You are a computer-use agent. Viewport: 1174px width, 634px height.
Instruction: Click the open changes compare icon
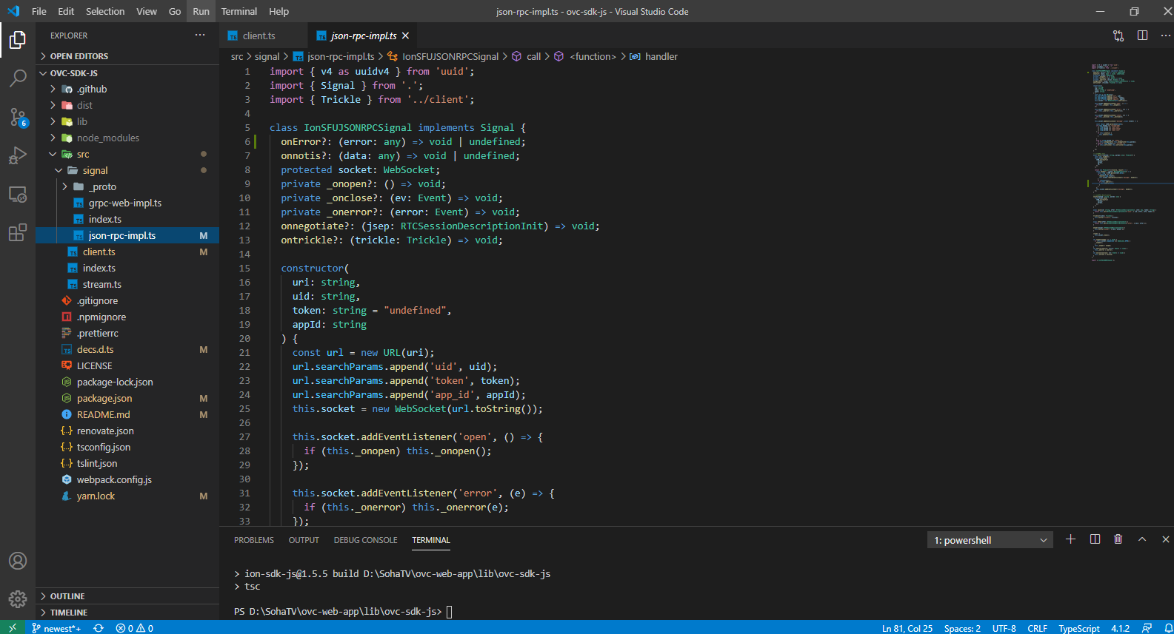click(1118, 36)
